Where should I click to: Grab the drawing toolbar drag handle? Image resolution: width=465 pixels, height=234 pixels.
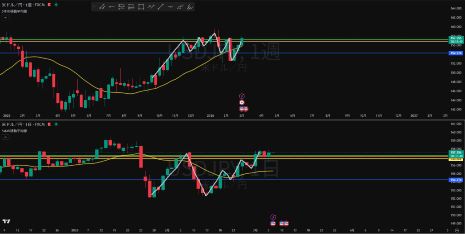(94, 7)
